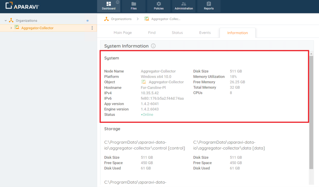
Task: Open the Policies gear icon
Action: pyautogui.click(x=159, y=4)
